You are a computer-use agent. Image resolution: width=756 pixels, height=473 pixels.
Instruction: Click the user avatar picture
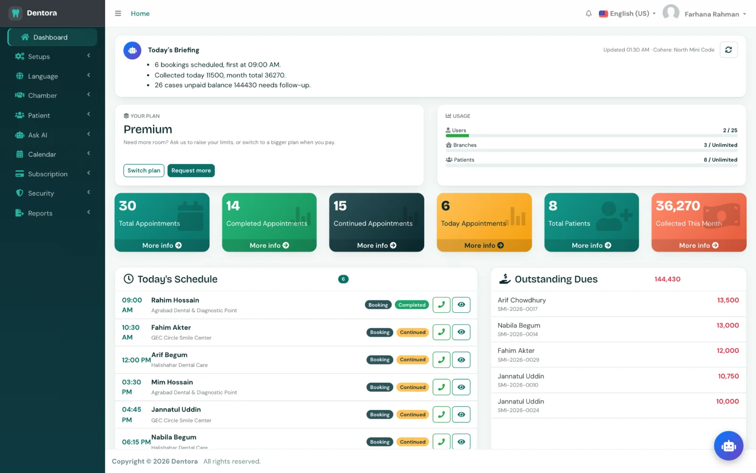(671, 13)
